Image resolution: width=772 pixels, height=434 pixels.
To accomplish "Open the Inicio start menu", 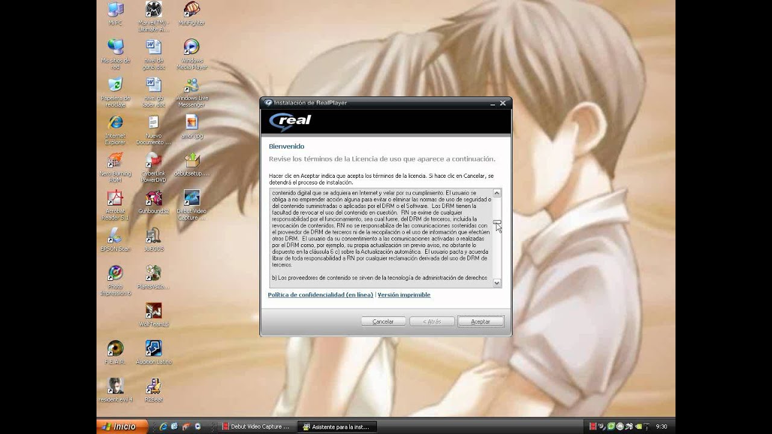I will 121,426.
